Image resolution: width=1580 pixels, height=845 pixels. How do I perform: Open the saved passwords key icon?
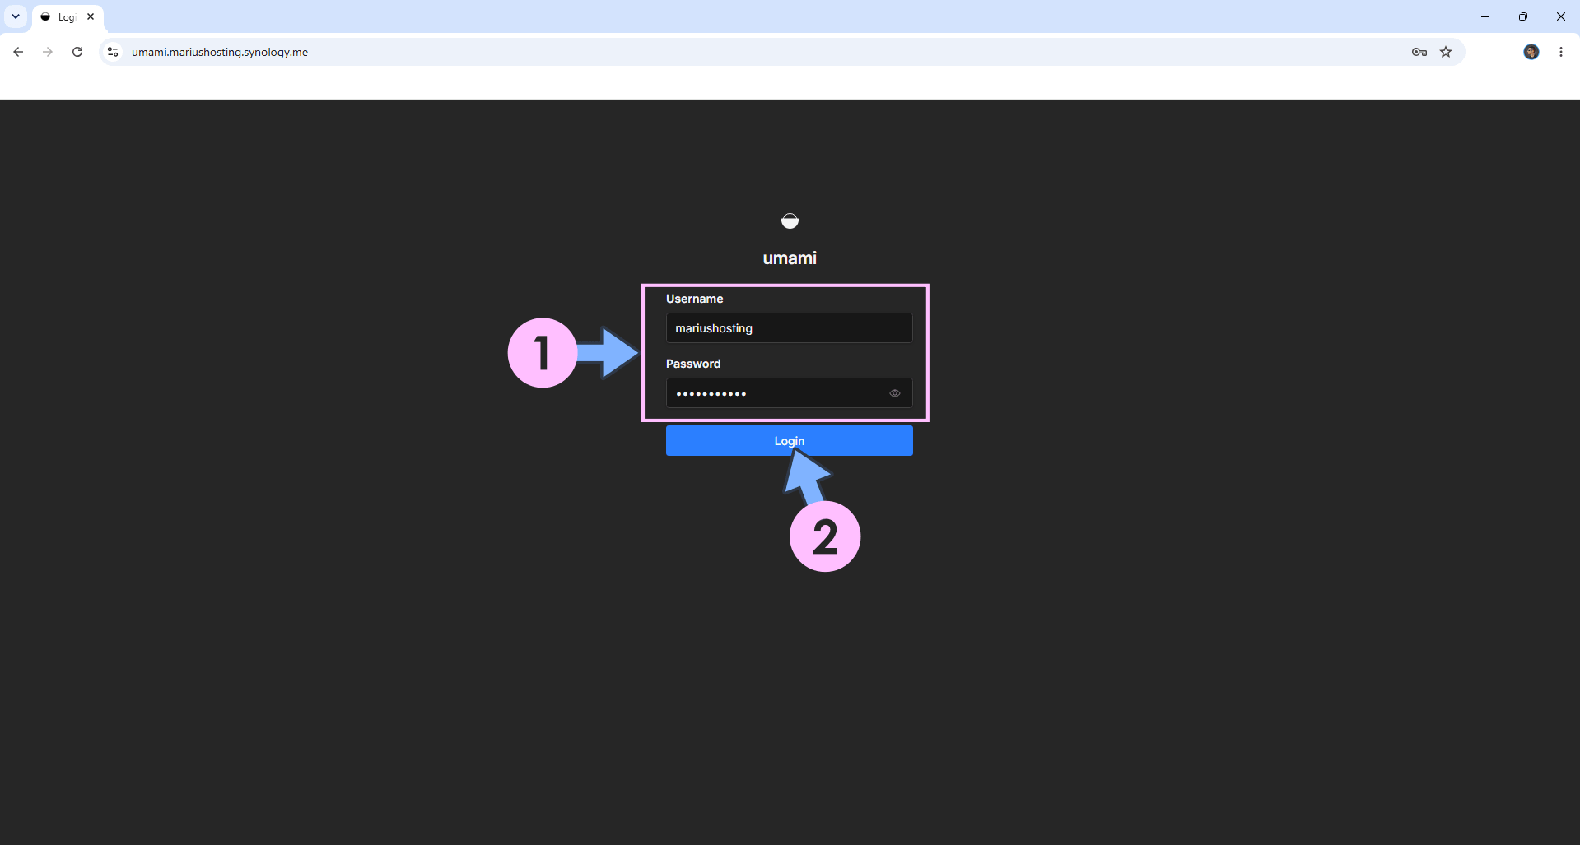pos(1419,52)
